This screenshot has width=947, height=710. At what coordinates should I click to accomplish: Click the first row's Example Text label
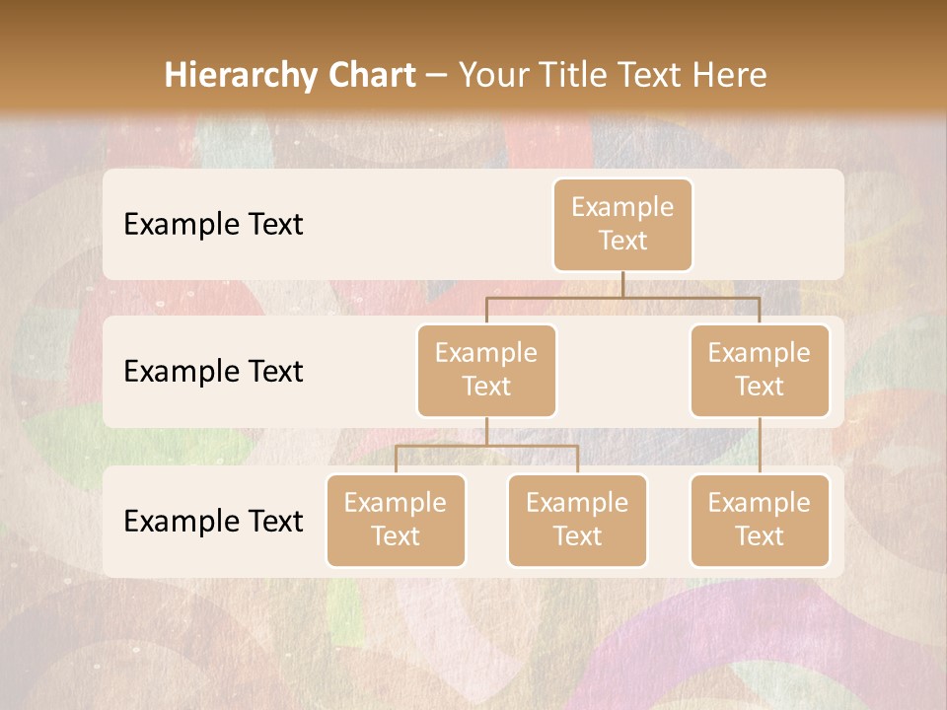(213, 224)
